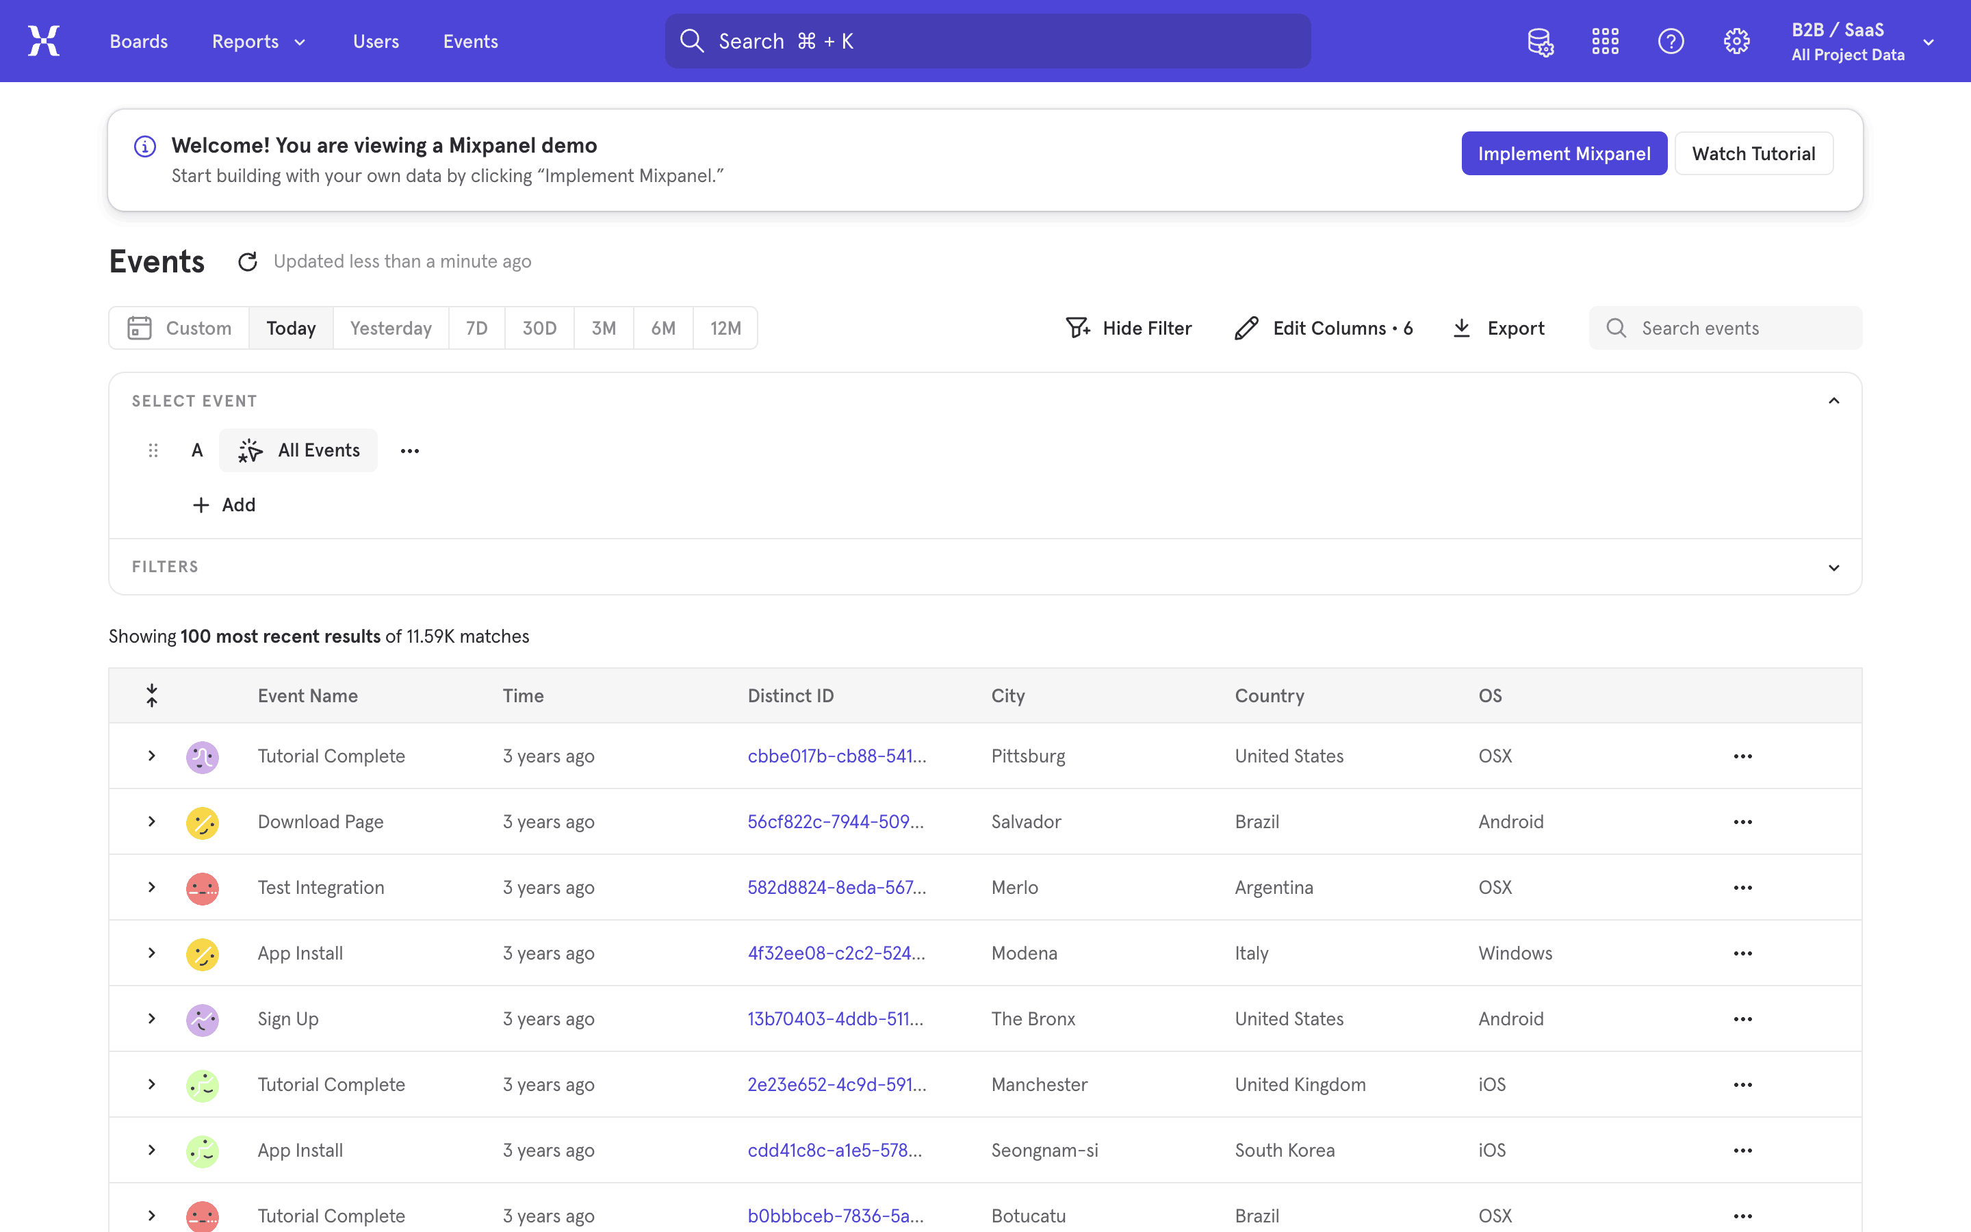The image size is (1971, 1232).
Task: Expand the Test Integration event row
Action: (151, 887)
